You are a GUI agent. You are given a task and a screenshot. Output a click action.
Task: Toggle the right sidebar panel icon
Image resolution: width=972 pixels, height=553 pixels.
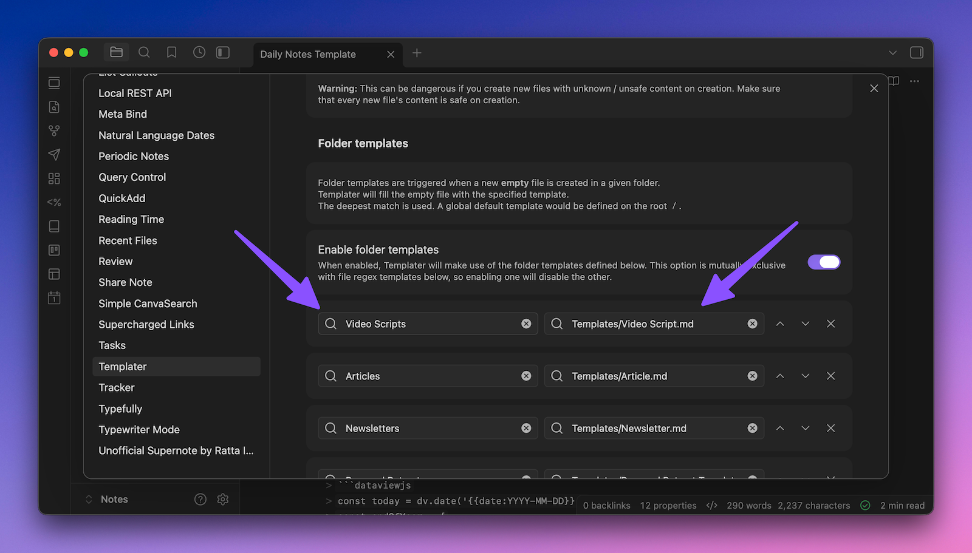(x=917, y=53)
